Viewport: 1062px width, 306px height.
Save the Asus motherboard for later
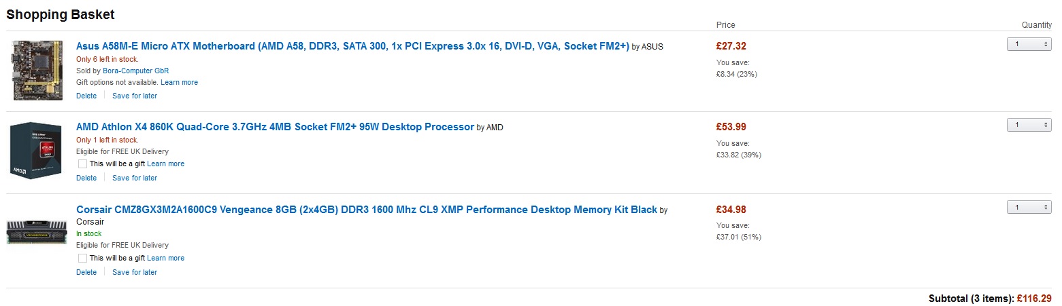135,96
